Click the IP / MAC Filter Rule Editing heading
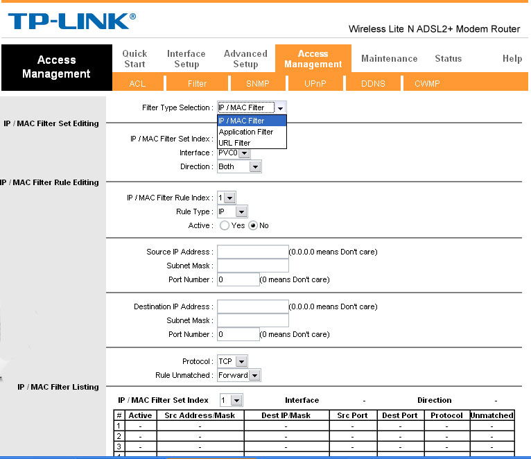Screen dimensions: 531x459 pos(49,182)
